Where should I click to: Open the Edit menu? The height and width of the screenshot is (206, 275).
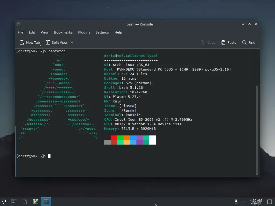click(32, 32)
